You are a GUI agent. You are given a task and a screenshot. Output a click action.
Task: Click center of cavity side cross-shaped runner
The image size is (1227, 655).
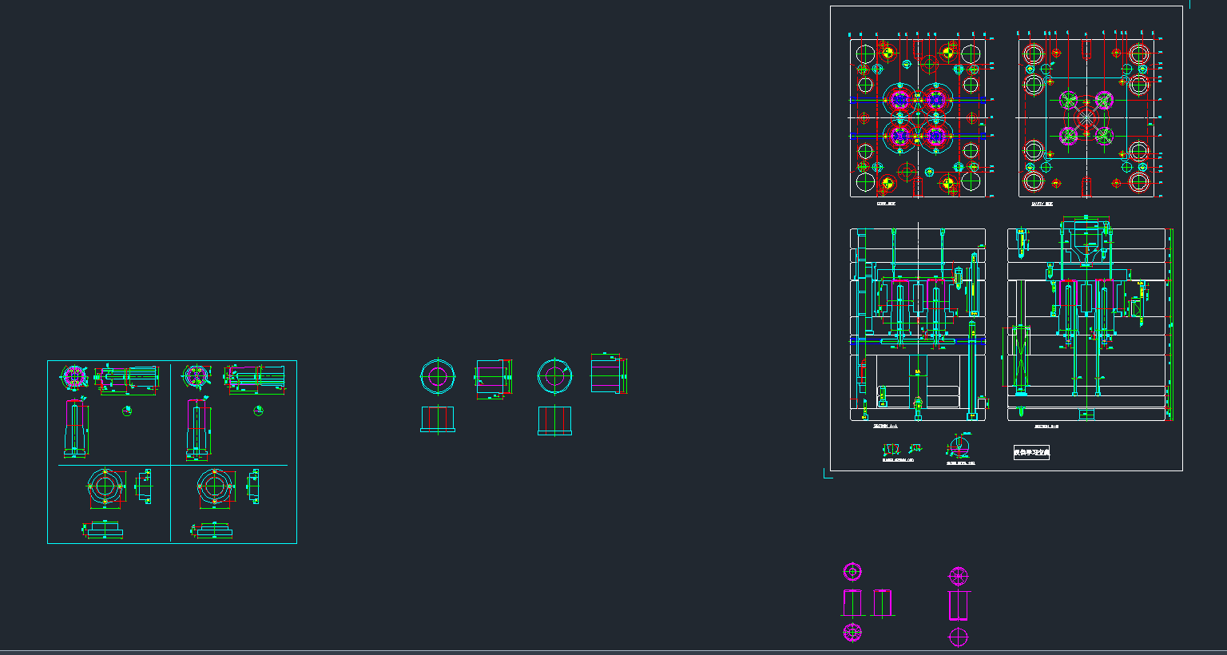pos(1086,117)
